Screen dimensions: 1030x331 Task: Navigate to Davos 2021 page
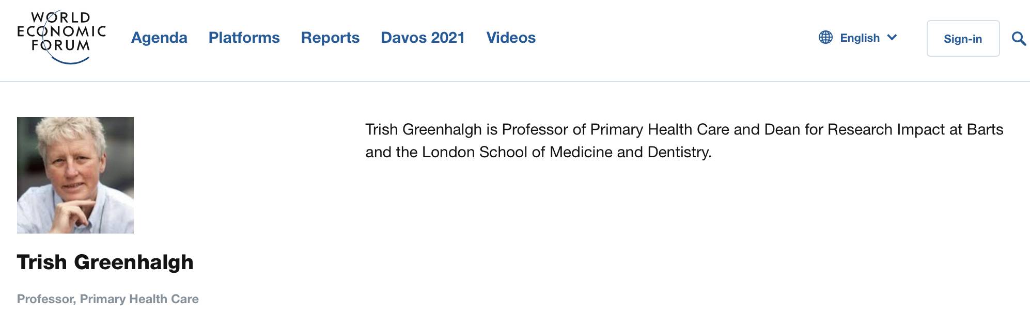(423, 38)
